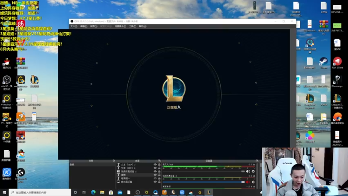
Task: Toggle visibility of 视频采集设备 2 source
Action: pos(155,171)
